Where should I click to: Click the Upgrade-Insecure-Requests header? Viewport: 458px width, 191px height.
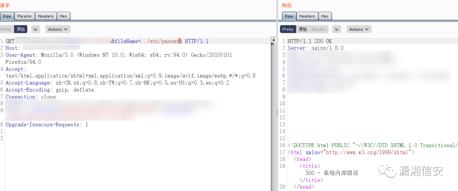tap(47, 125)
